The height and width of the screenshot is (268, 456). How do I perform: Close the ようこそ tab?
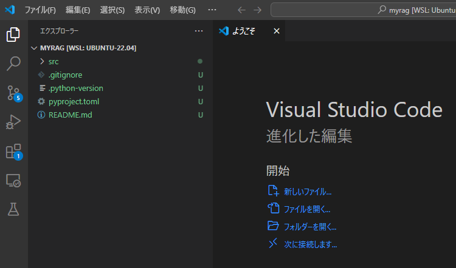pos(277,31)
